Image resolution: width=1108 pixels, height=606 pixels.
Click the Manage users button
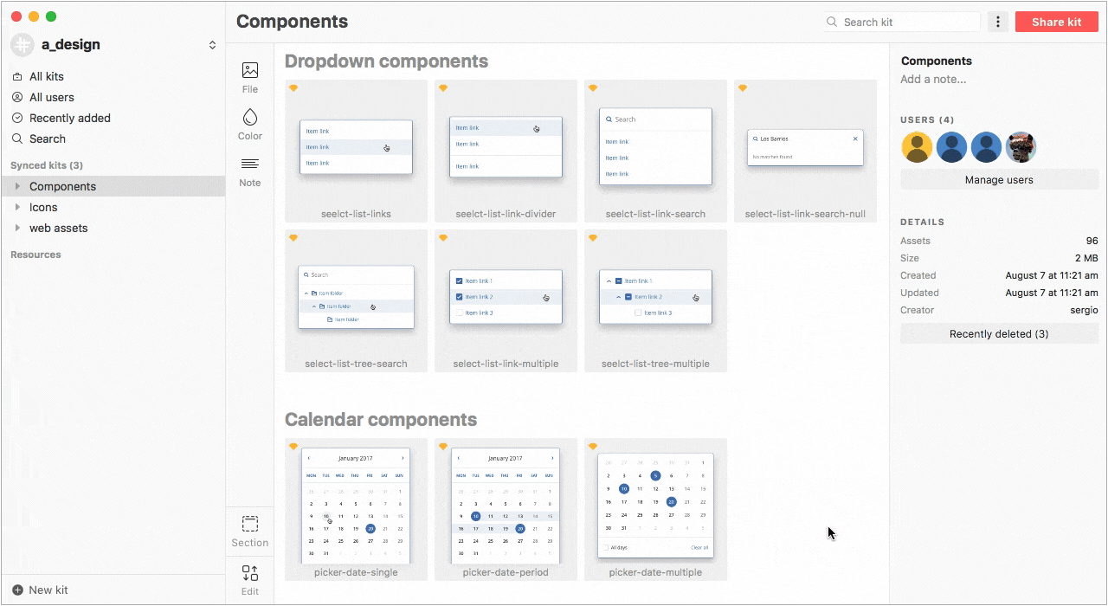(999, 180)
